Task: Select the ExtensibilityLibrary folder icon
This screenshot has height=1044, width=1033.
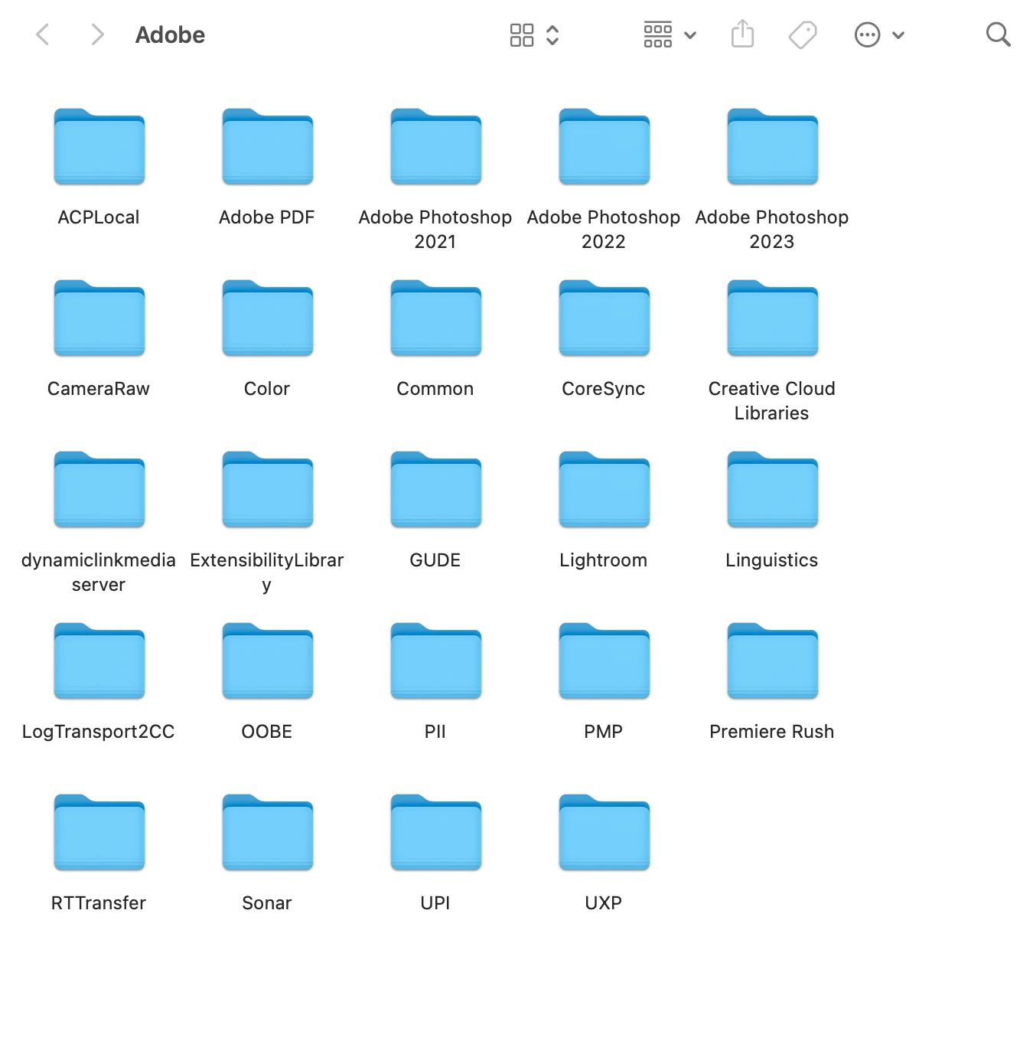Action: [x=268, y=490]
